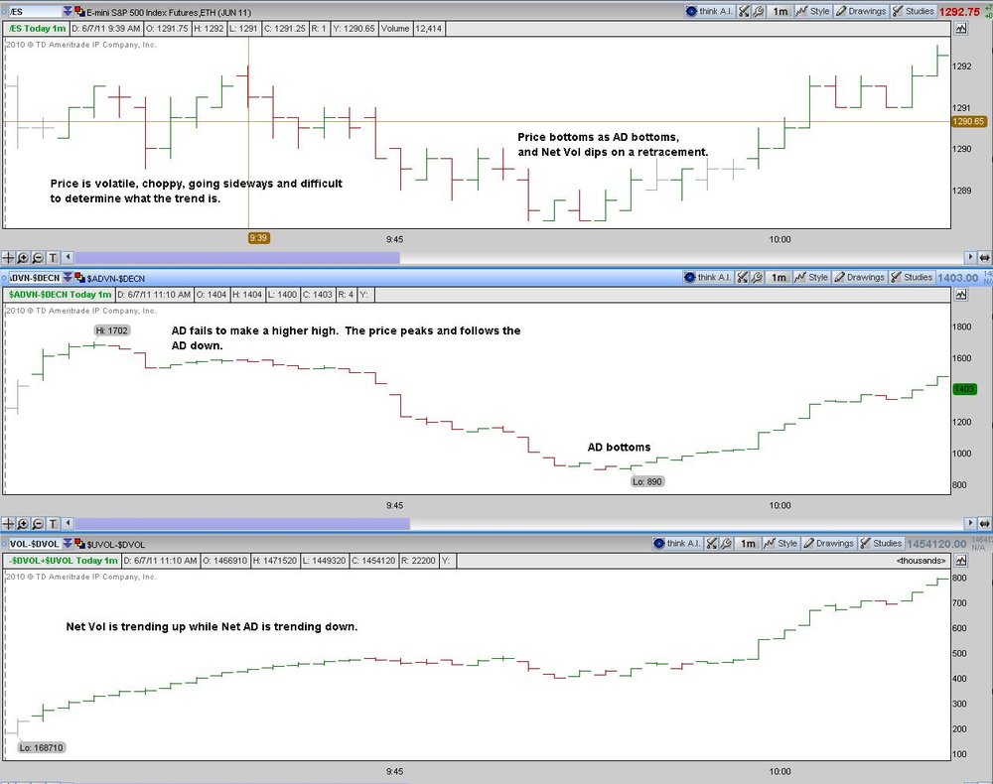Expand $UVOL-$DVOL symbol dropdown arrow
993x784 pixels.
tap(68, 544)
